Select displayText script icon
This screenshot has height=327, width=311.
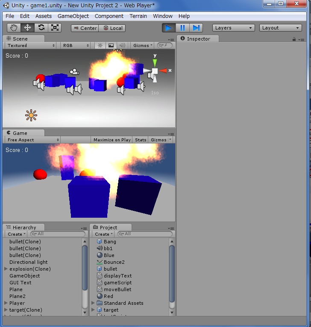click(100, 276)
